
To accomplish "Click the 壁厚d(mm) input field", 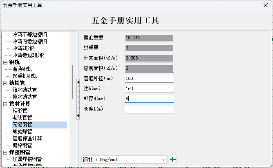I will [x=149, y=99].
